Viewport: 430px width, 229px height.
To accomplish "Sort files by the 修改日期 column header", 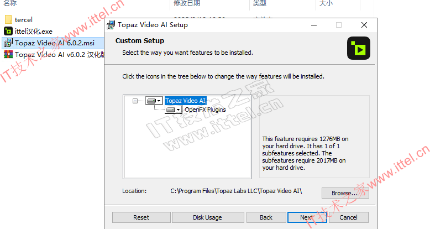I will 187,3.
